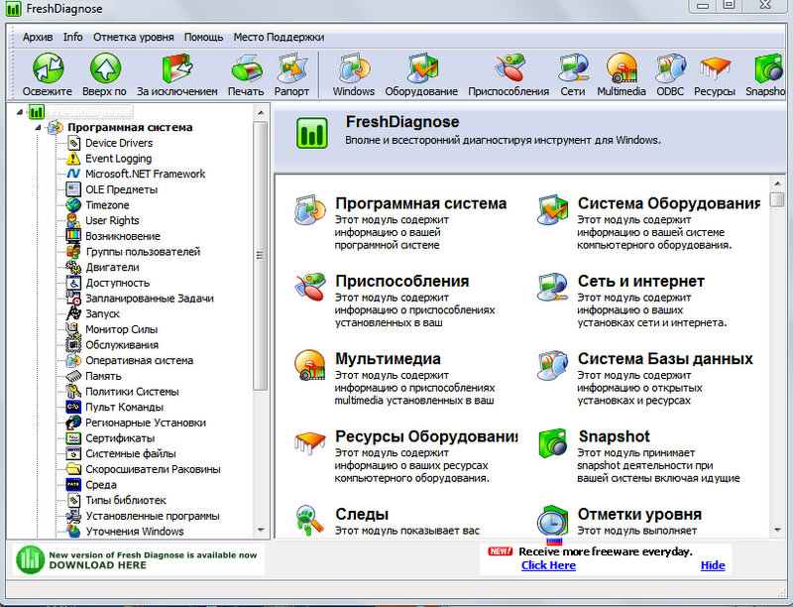Select Запуск in the tree
The width and height of the screenshot is (793, 607).
pos(103,313)
